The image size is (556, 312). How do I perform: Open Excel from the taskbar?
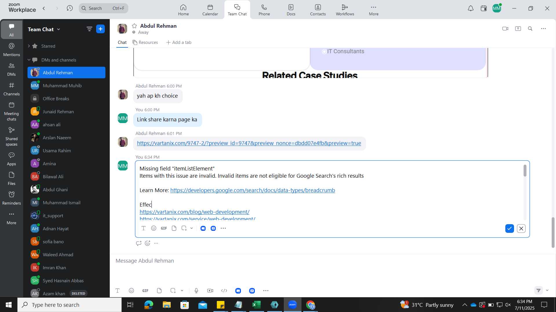click(256, 305)
